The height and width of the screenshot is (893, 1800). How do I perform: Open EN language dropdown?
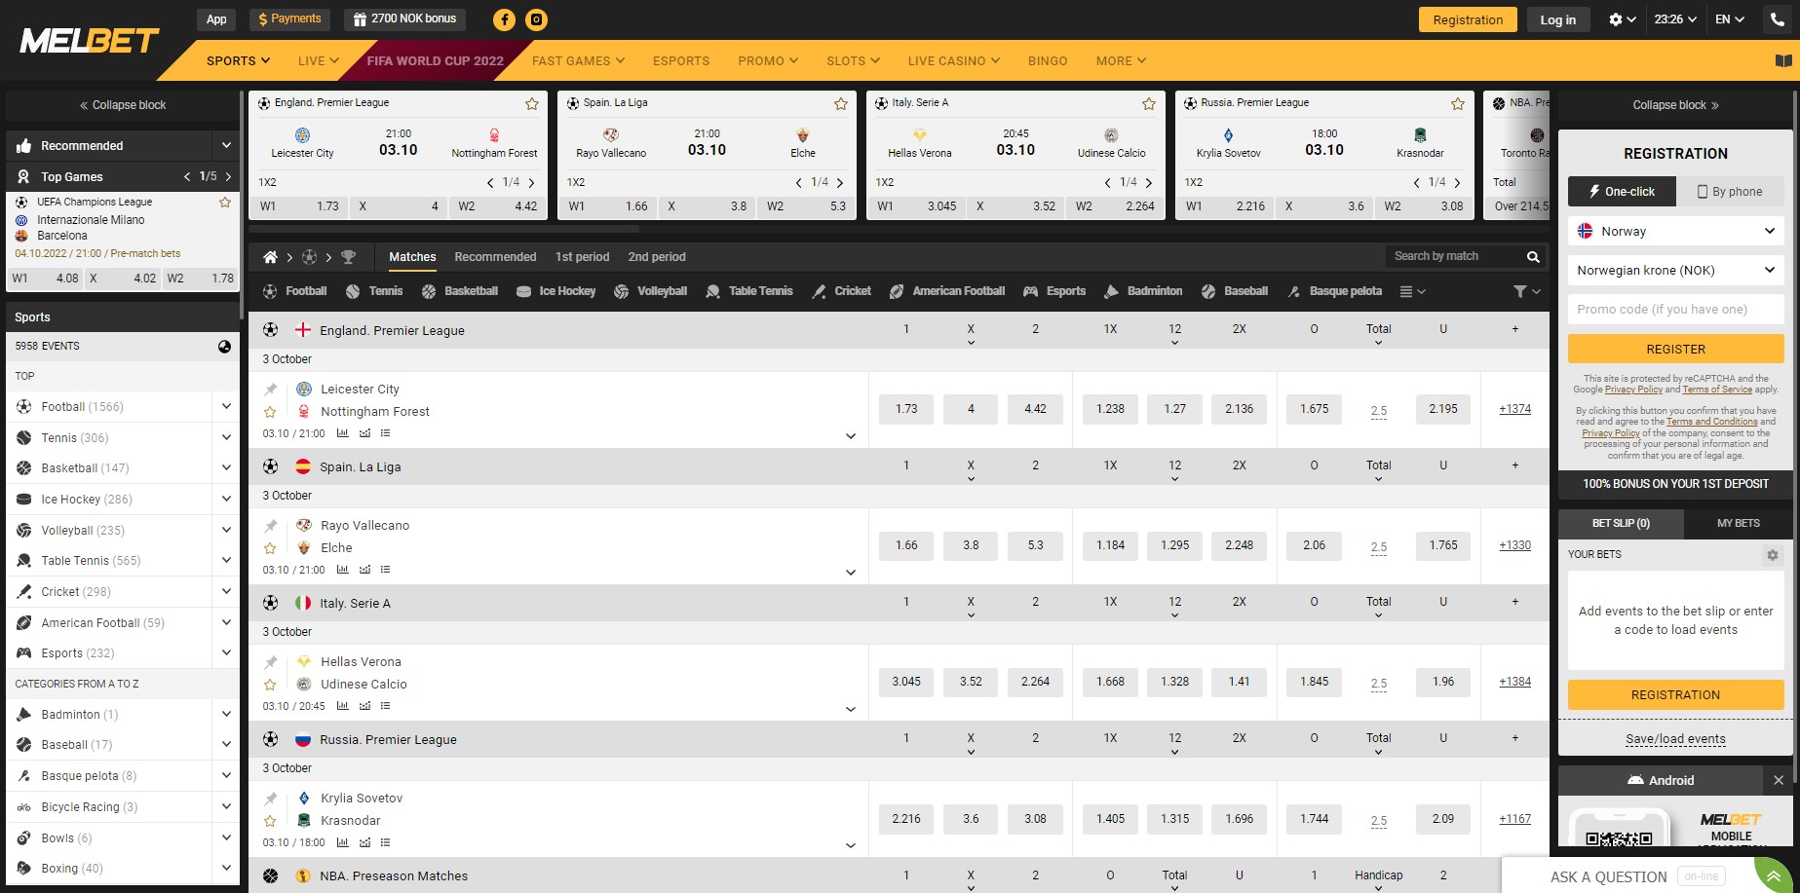[1730, 19]
